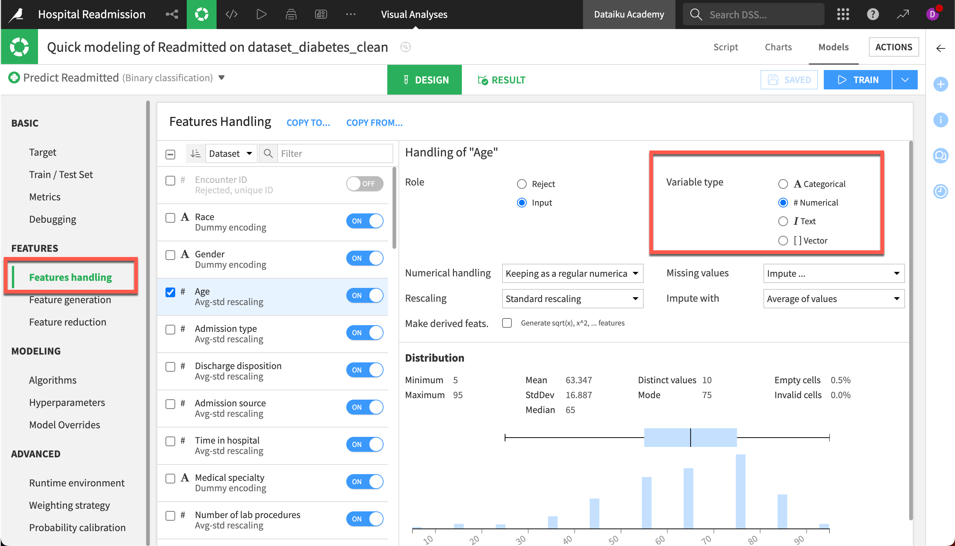The height and width of the screenshot is (546, 955).
Task: Click the help question mark icon
Action: click(x=873, y=14)
